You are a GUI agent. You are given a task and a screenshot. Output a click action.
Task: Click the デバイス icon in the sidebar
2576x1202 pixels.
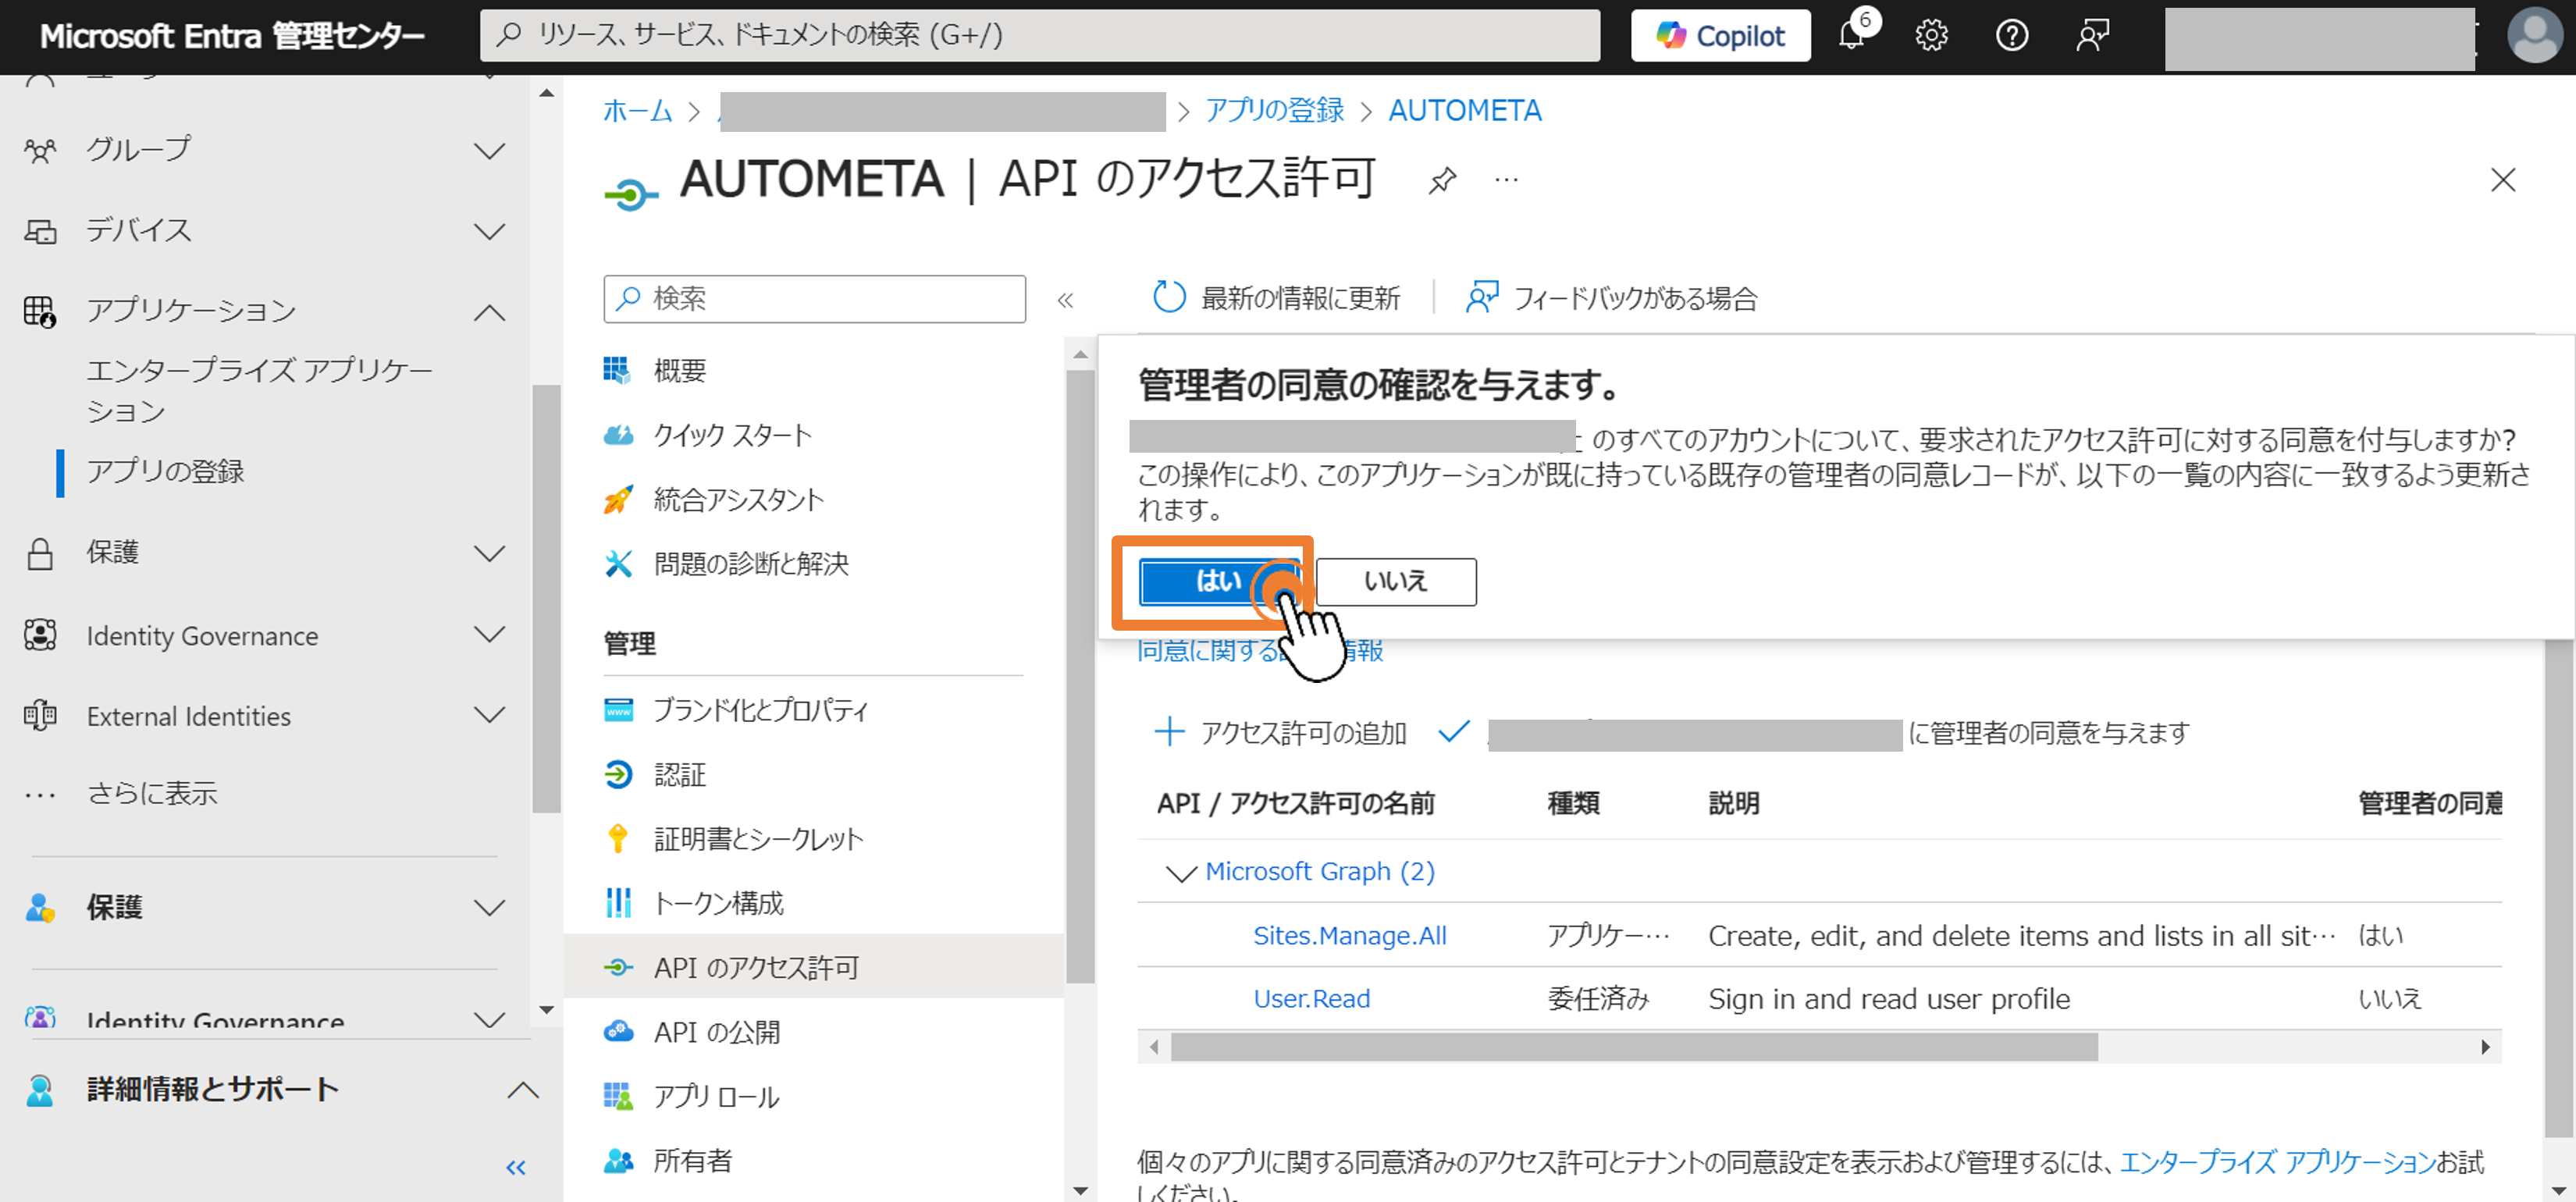40,232
